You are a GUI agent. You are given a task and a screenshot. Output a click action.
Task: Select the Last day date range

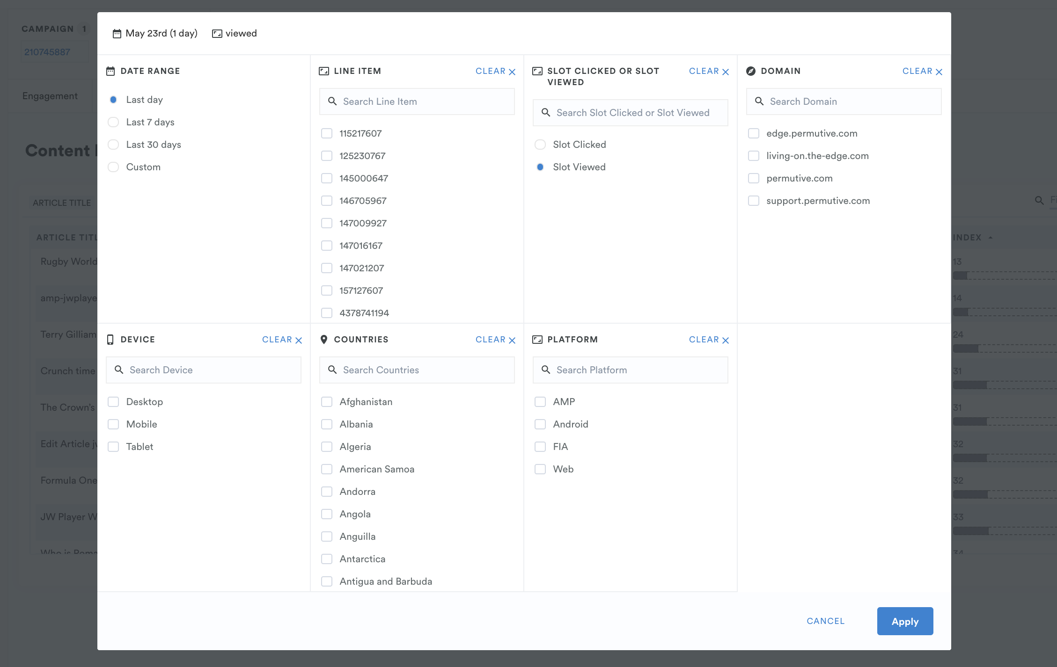pyautogui.click(x=113, y=100)
